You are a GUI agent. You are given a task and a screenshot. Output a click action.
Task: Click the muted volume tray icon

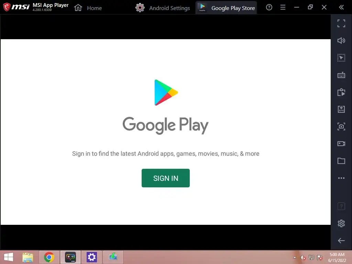[303, 257]
